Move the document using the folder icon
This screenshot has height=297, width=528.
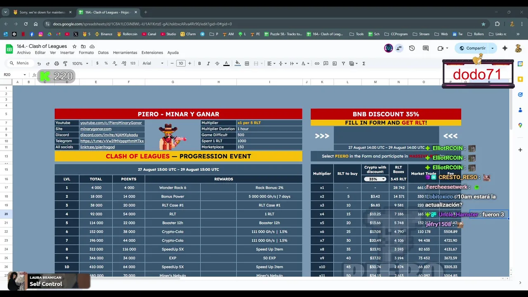coord(83,47)
